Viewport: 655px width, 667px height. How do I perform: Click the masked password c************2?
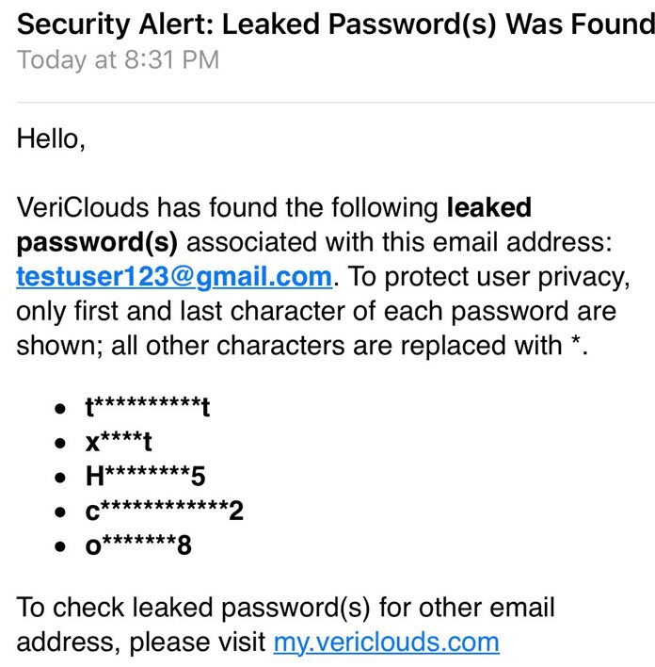pos(165,511)
